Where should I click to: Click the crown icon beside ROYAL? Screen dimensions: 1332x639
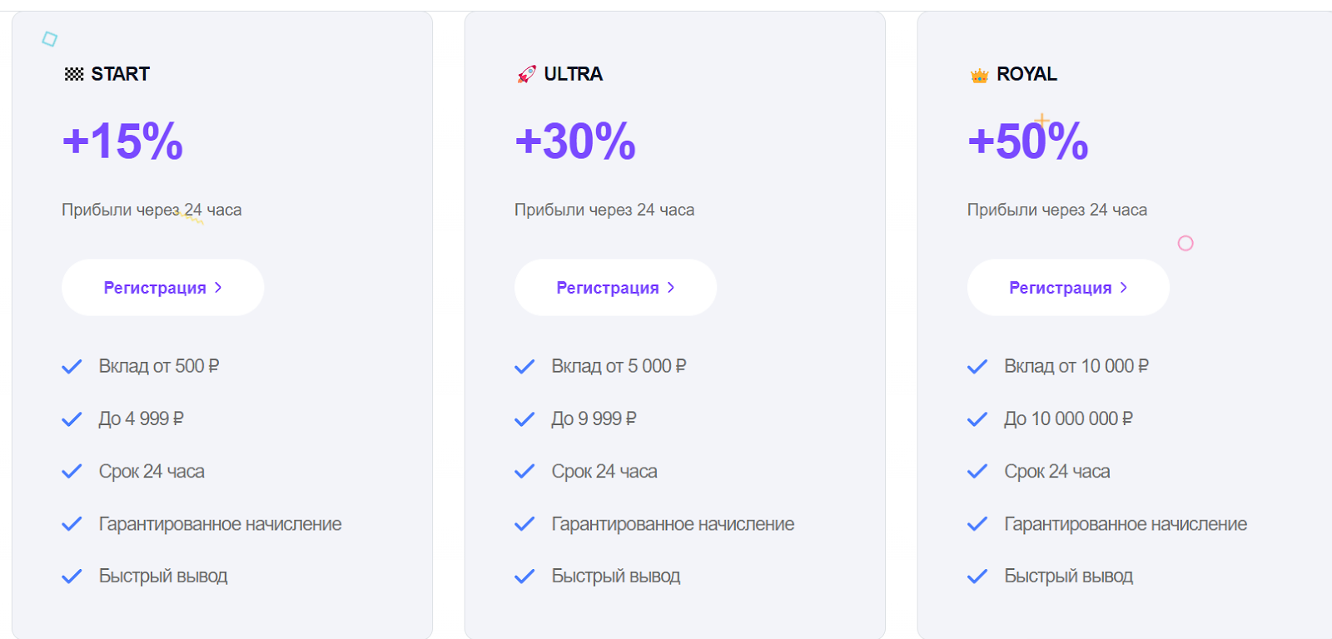(x=979, y=76)
